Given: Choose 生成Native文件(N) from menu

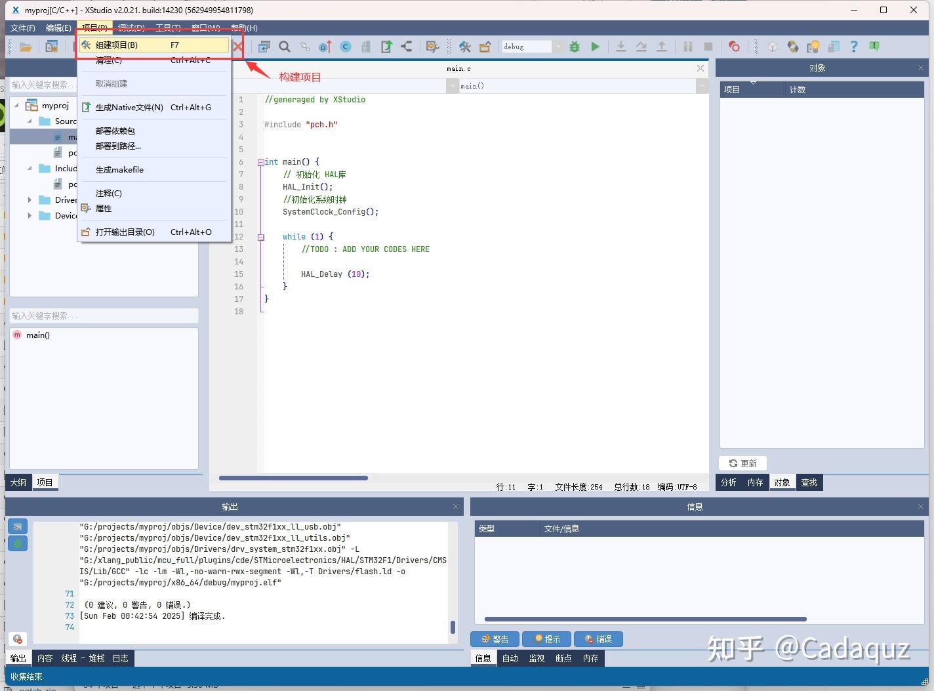Looking at the screenshot, I should click(154, 108).
